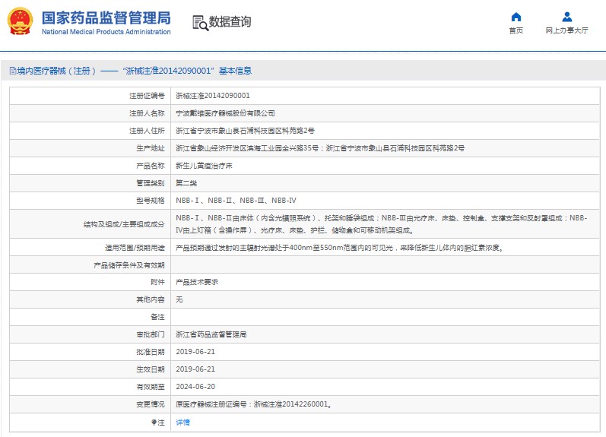Select 生效日期 value 2019-06-21
Screen dimensions: 606x437
[195, 369]
